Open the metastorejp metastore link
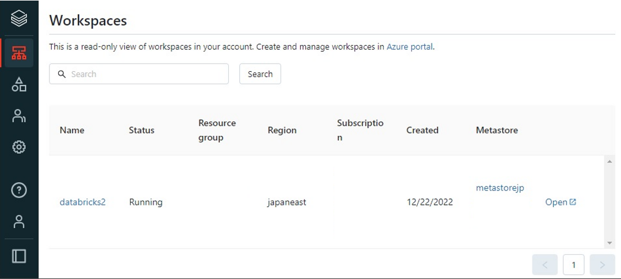621x279 pixels. point(500,188)
